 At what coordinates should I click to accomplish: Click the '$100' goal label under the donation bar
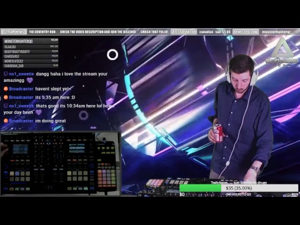click(x=295, y=194)
